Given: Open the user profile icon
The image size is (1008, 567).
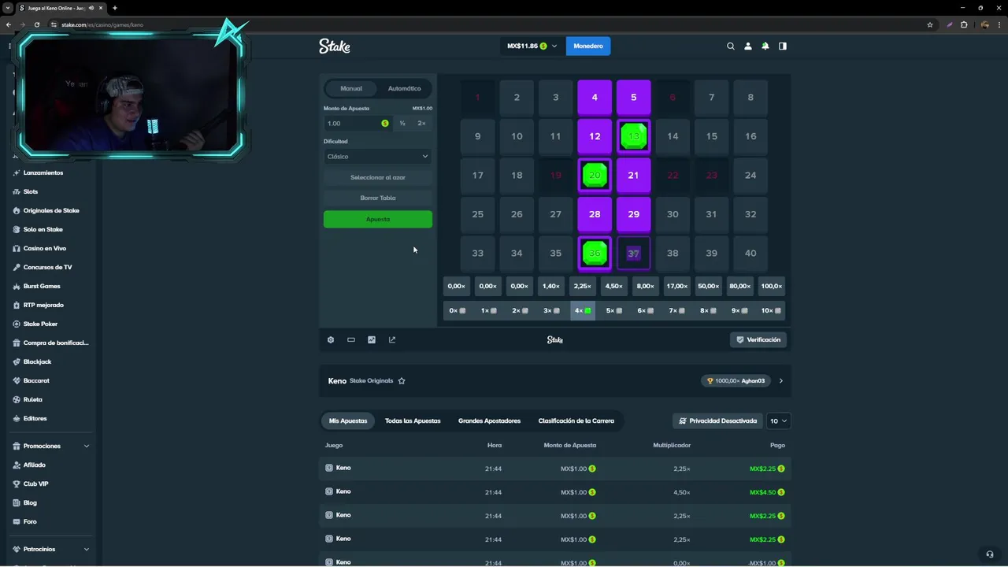Looking at the screenshot, I should [748, 46].
